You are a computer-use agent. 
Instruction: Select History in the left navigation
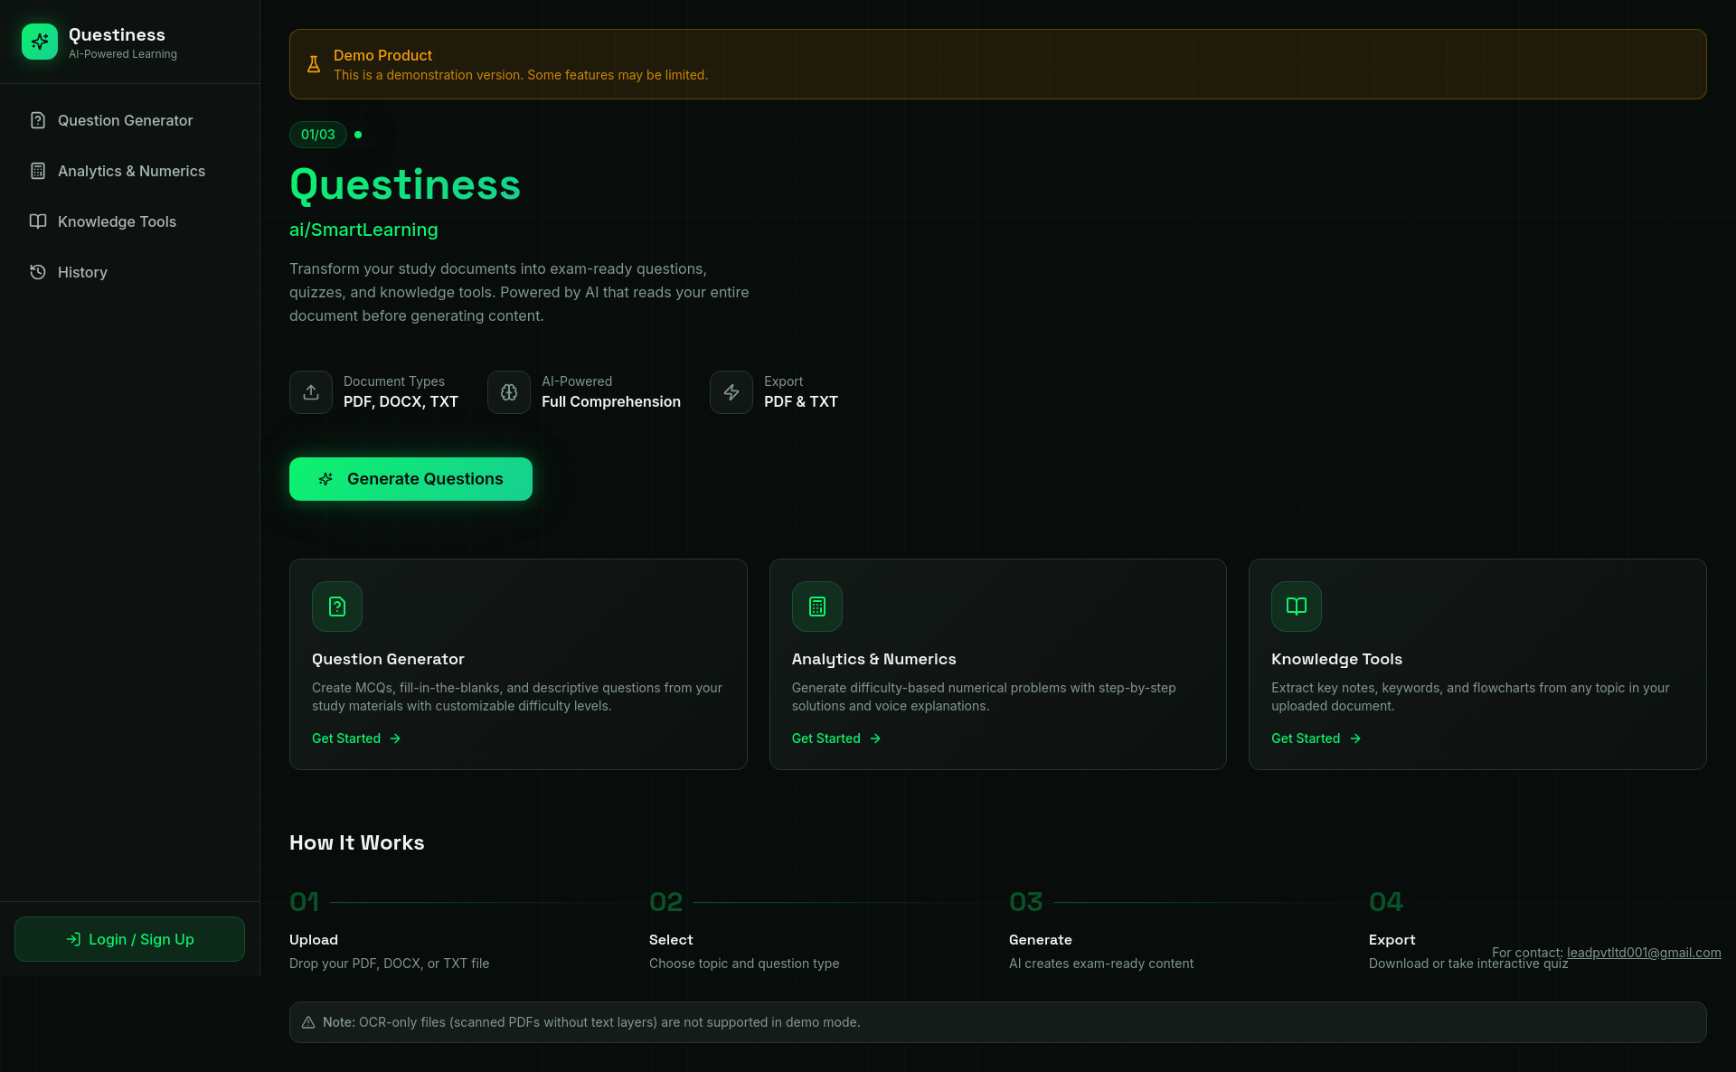pos(82,271)
